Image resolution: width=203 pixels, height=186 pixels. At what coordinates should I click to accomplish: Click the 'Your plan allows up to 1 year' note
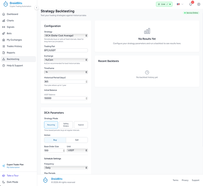[55, 85]
